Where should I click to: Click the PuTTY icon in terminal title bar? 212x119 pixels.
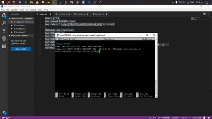58,35
